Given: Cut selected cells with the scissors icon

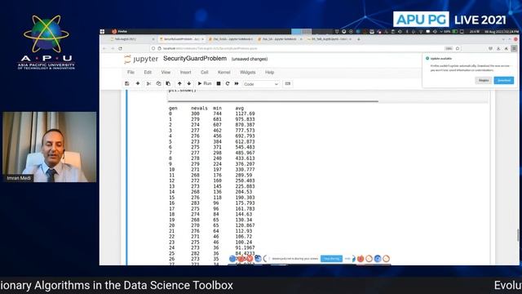Looking at the screenshot, I should (x=148, y=83).
